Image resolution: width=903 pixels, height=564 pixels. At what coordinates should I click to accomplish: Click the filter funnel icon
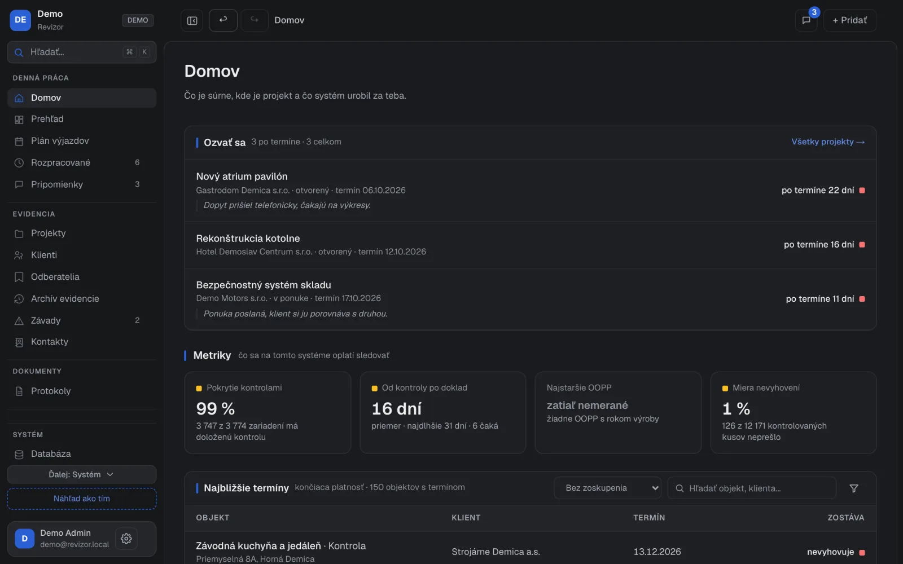(854, 488)
